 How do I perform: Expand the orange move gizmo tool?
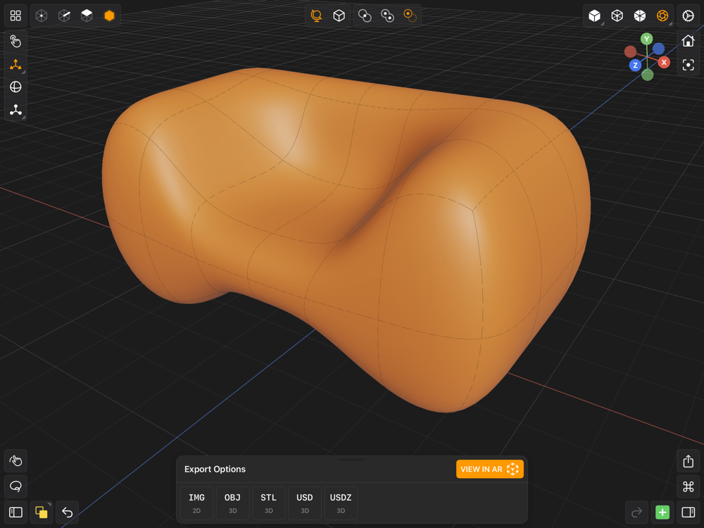[15, 65]
